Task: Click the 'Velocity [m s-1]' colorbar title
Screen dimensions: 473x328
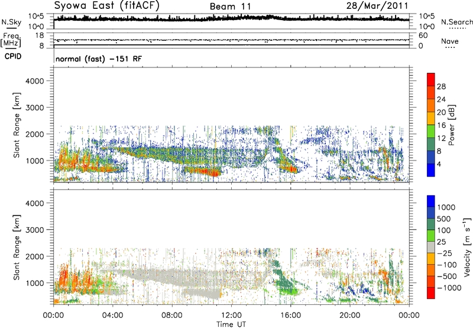Action: coord(467,247)
